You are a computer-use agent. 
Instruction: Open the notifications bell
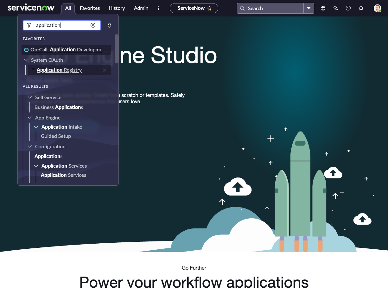click(x=361, y=8)
